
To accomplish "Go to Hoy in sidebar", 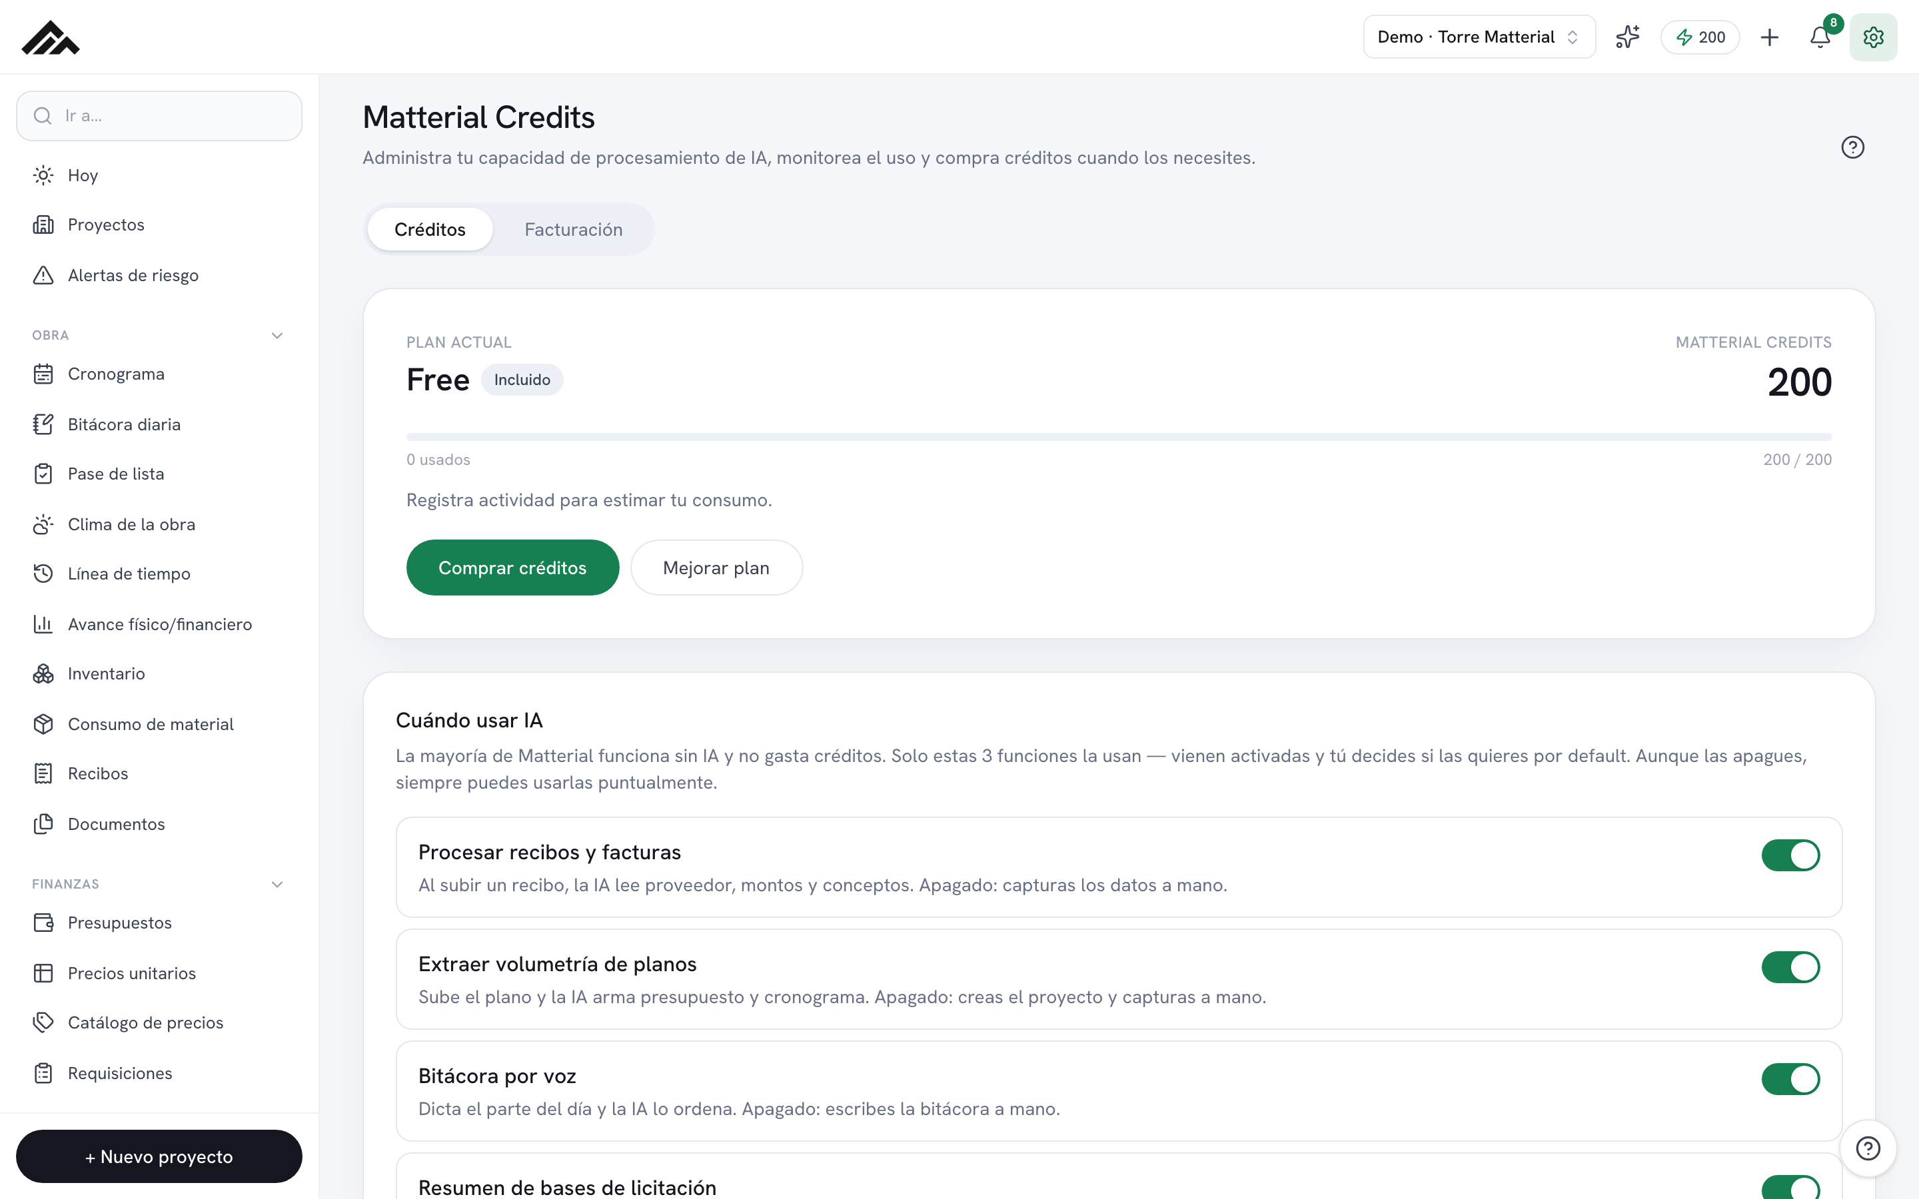I will pos(159,175).
